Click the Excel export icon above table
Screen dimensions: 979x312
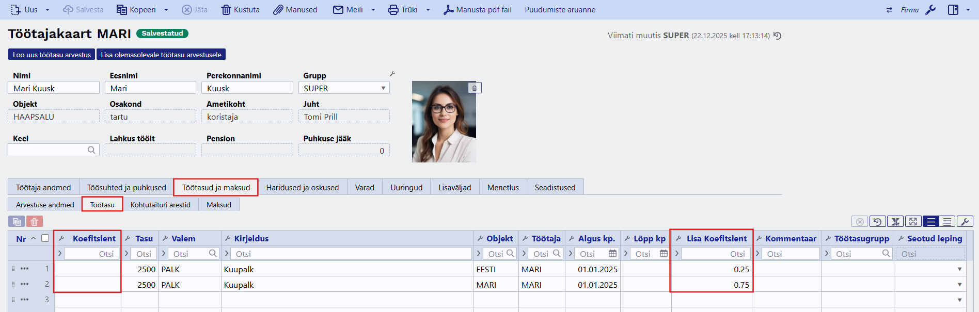pos(895,222)
